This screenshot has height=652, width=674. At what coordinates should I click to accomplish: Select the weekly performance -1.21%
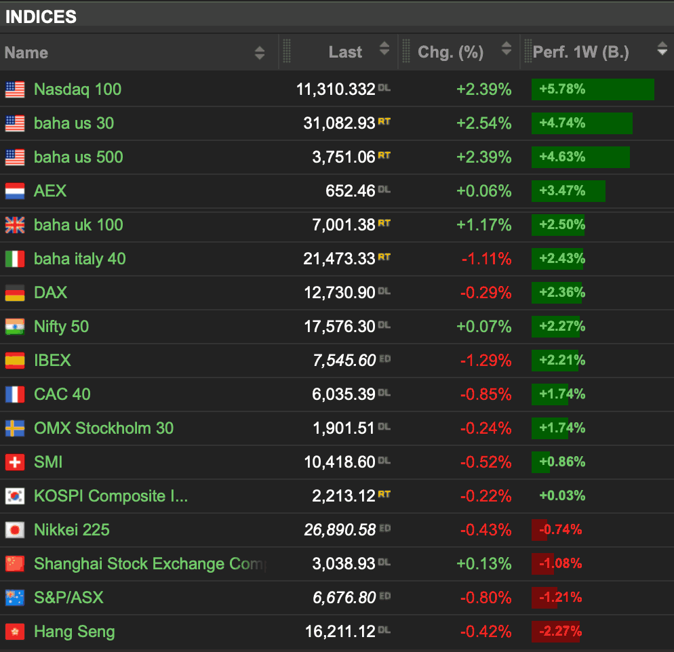pyautogui.click(x=561, y=598)
